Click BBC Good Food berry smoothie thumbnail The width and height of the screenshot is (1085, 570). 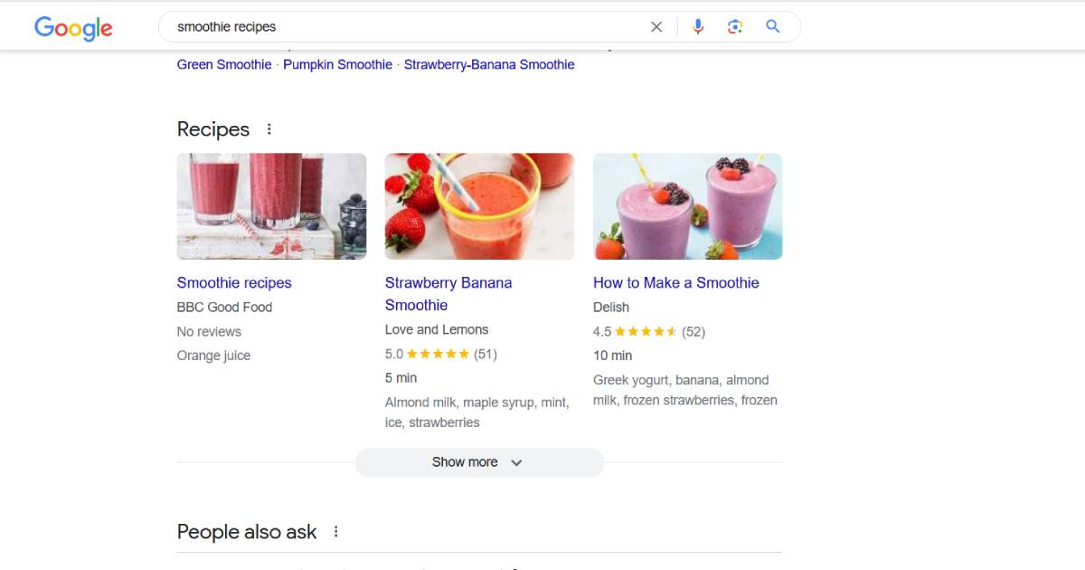coord(272,206)
